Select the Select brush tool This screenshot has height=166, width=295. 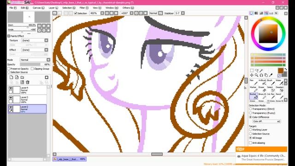(x=271, y=89)
